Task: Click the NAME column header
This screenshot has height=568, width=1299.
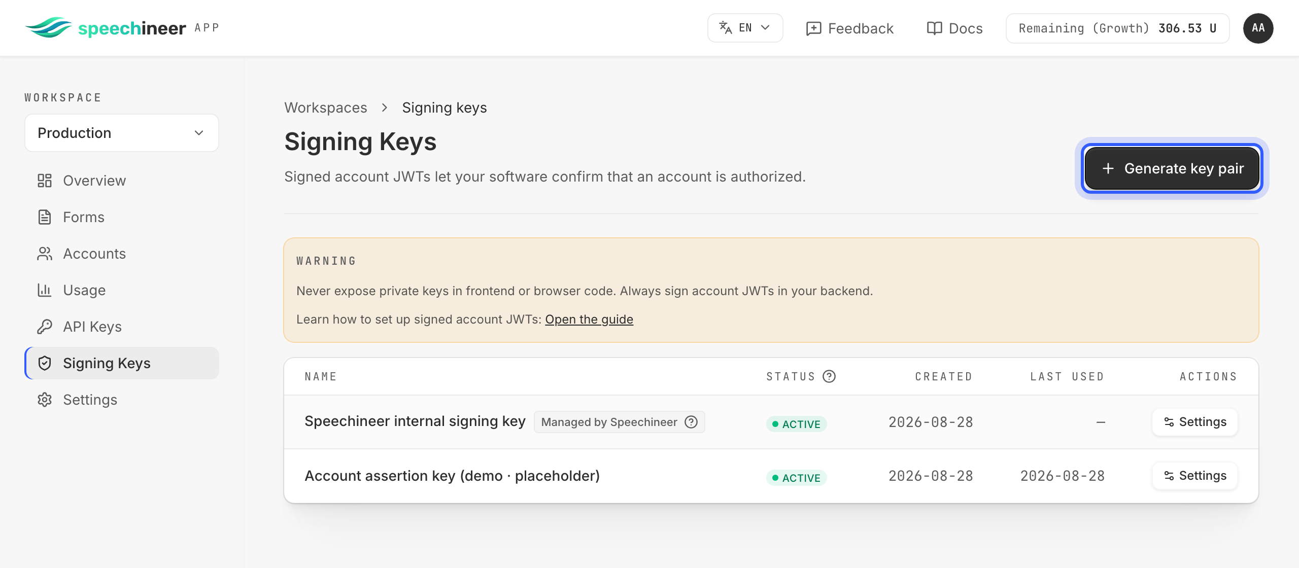Action: [x=321, y=376]
